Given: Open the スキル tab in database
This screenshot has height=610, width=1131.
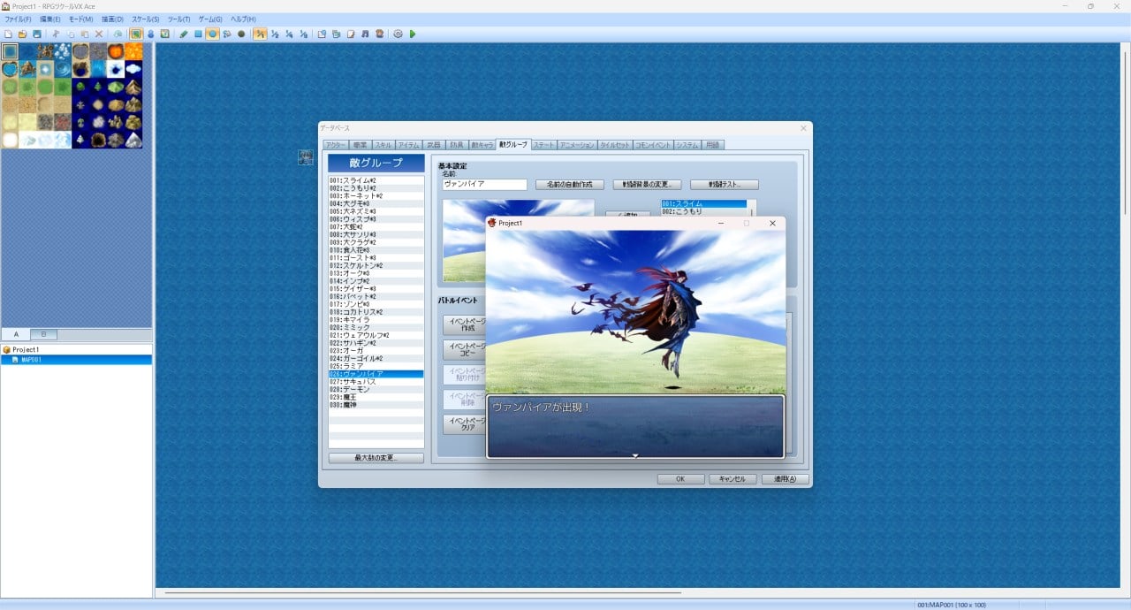Looking at the screenshot, I should 383,144.
